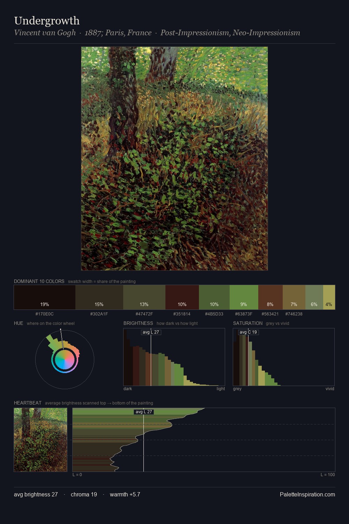Image resolution: width=349 pixels, height=524 pixels.
Task: Click the BRIGHTNESS section heading
Action: [x=138, y=323]
